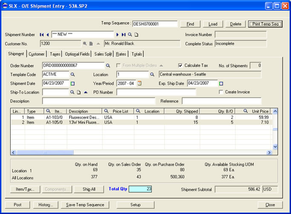Screen dimensions: 291x214
Task: Open Year/Period calendar icon
Action: click(139, 83)
